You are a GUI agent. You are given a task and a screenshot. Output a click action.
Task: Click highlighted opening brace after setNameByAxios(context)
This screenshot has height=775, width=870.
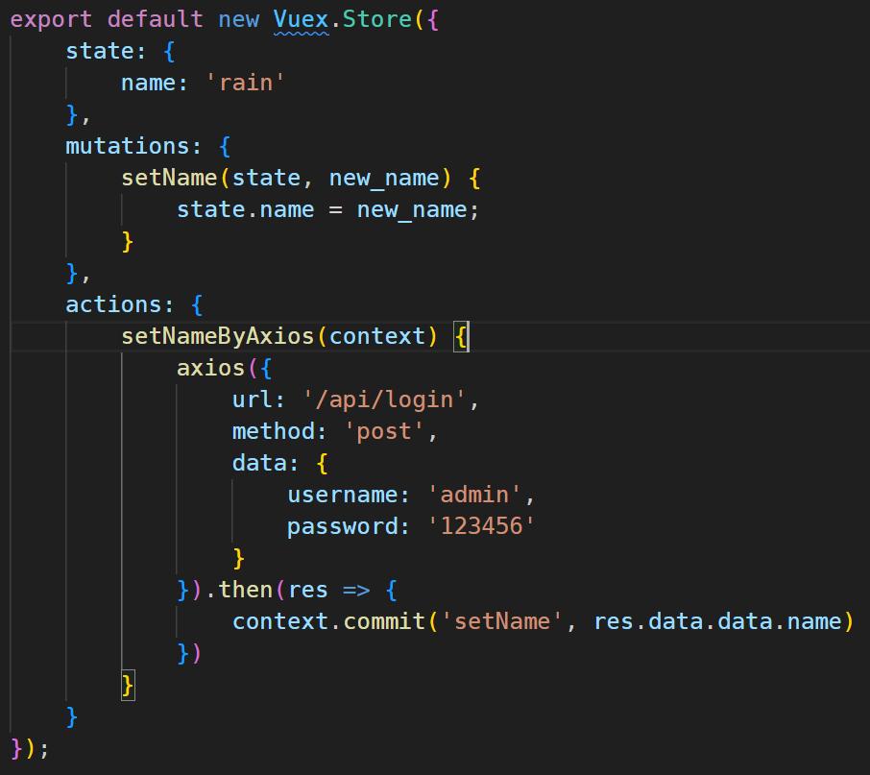click(x=461, y=337)
